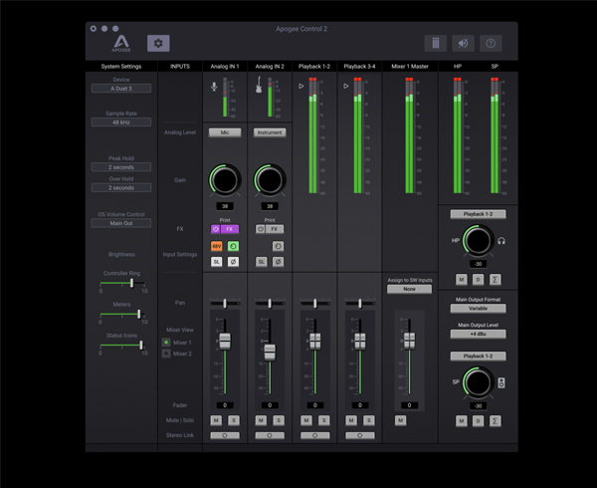Viewport: 597px width, 488px height.
Task: Open the help question mark icon
Action: click(491, 43)
